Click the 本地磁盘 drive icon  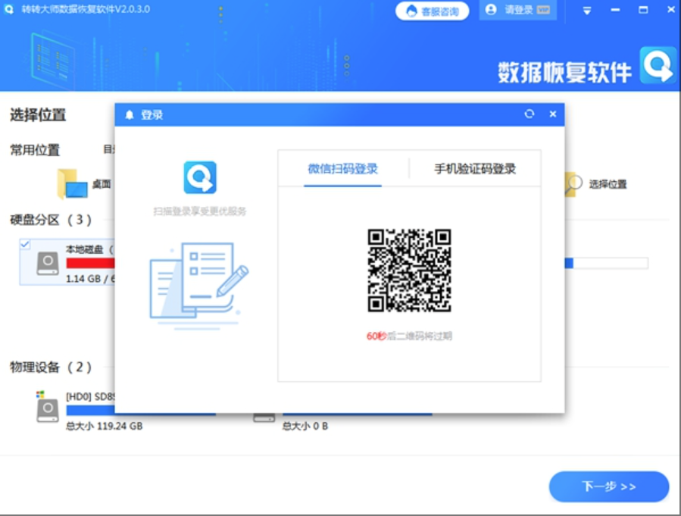coord(48,263)
